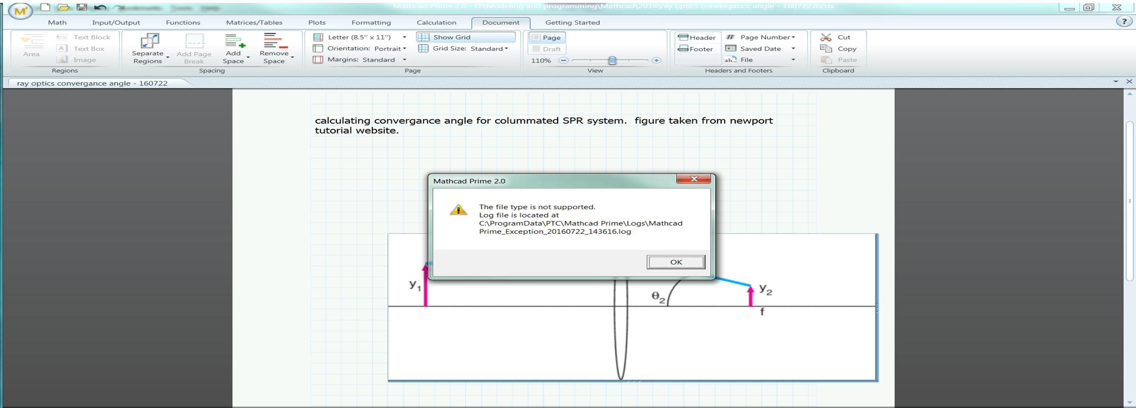This screenshot has height=408, width=1136.
Task: Open the page size Letter dropdown
Action: tap(404, 37)
